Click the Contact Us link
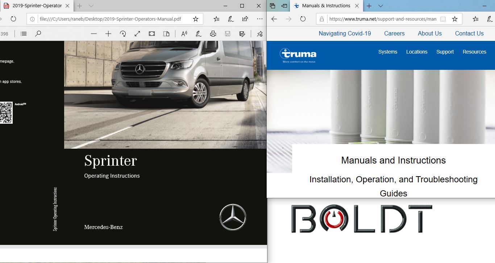This screenshot has width=495, height=263. coord(469,33)
